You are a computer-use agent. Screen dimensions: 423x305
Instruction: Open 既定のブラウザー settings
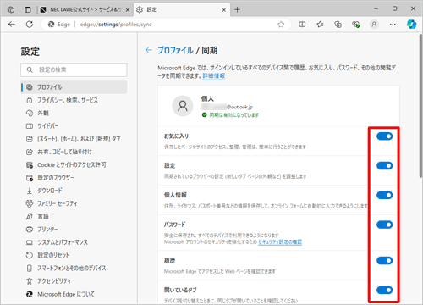tap(74, 178)
